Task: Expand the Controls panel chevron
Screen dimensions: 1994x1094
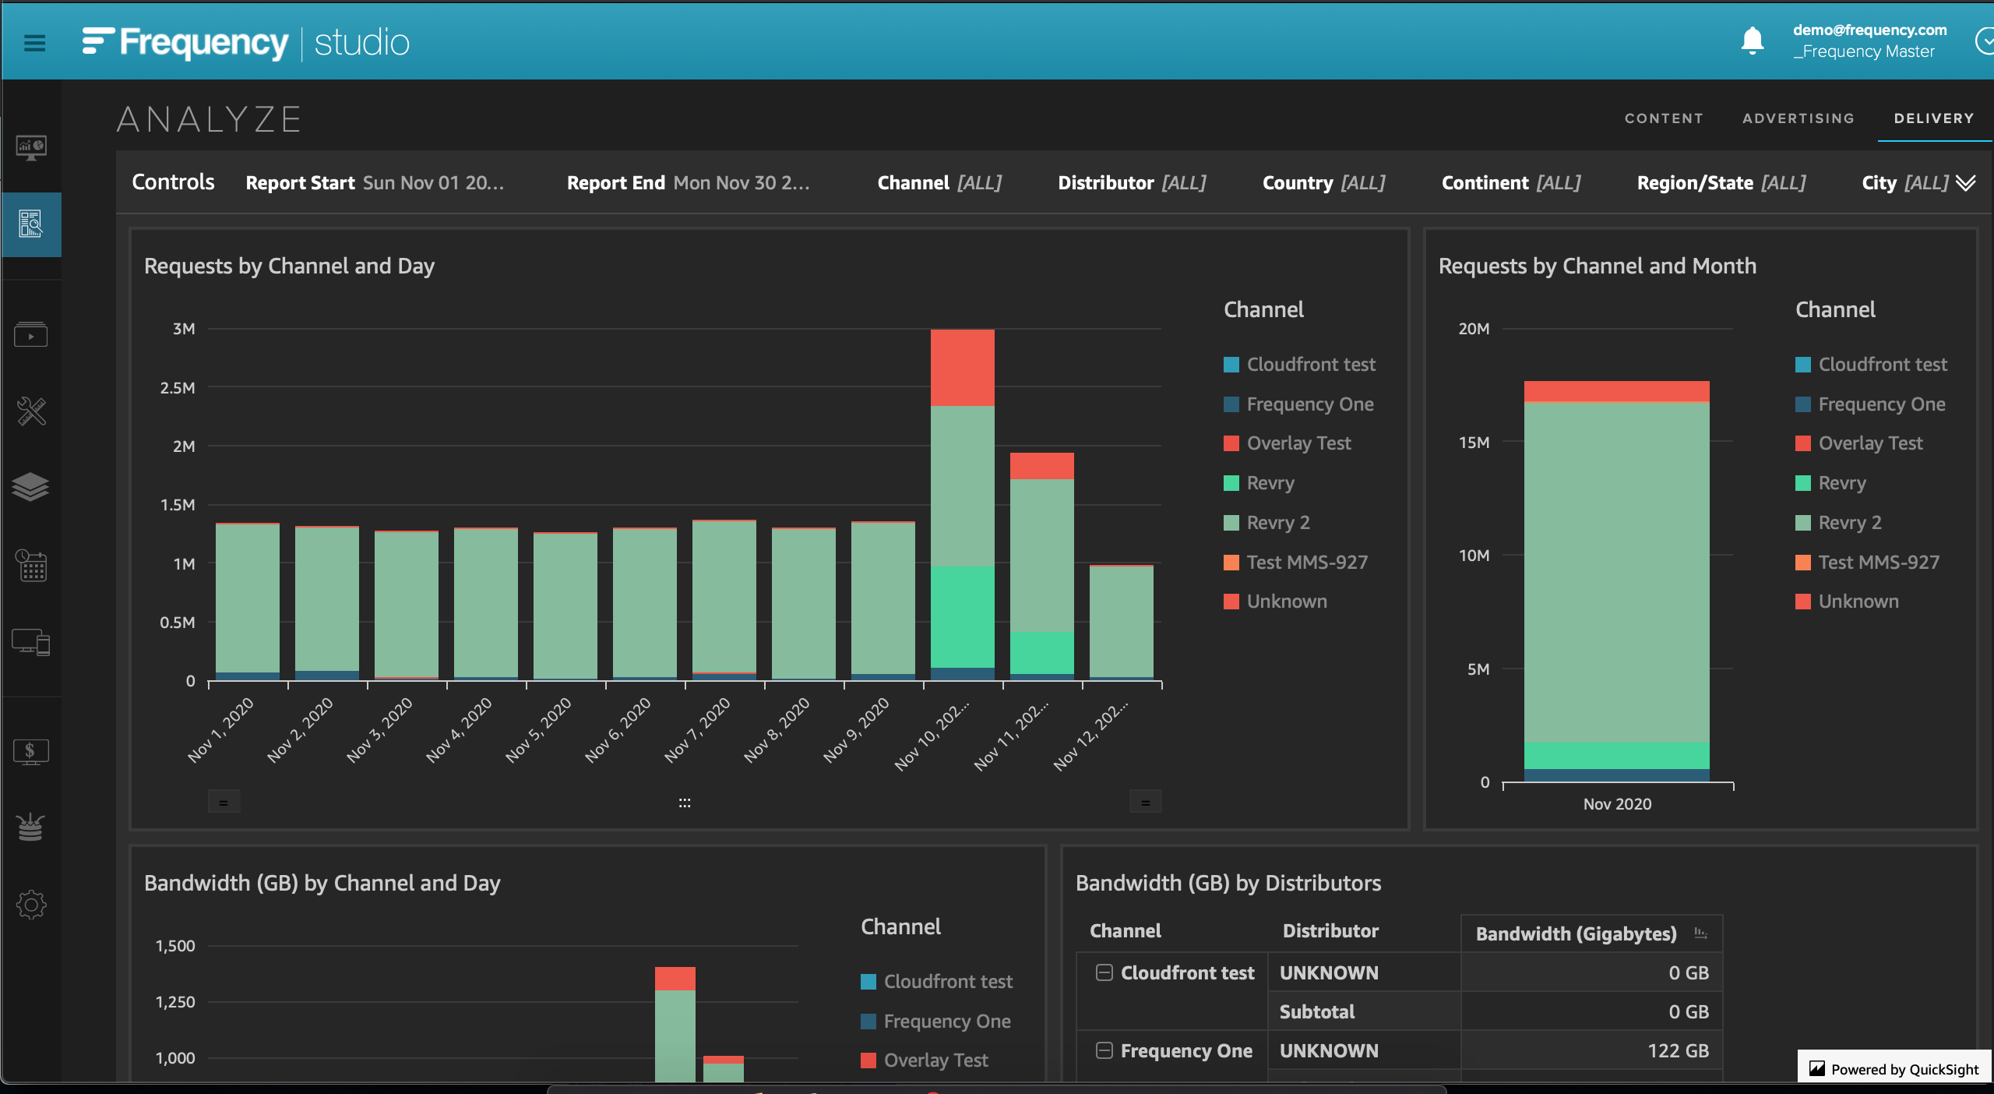Action: coord(1966,183)
